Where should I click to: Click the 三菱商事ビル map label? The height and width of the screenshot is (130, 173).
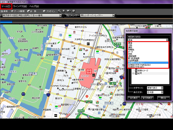[61, 71]
